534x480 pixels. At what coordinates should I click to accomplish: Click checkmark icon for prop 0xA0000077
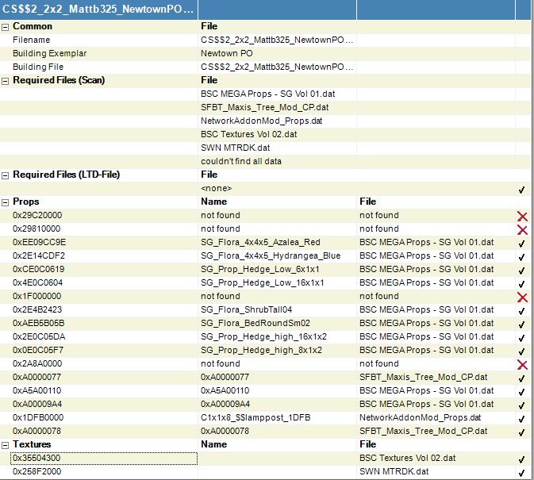click(521, 378)
